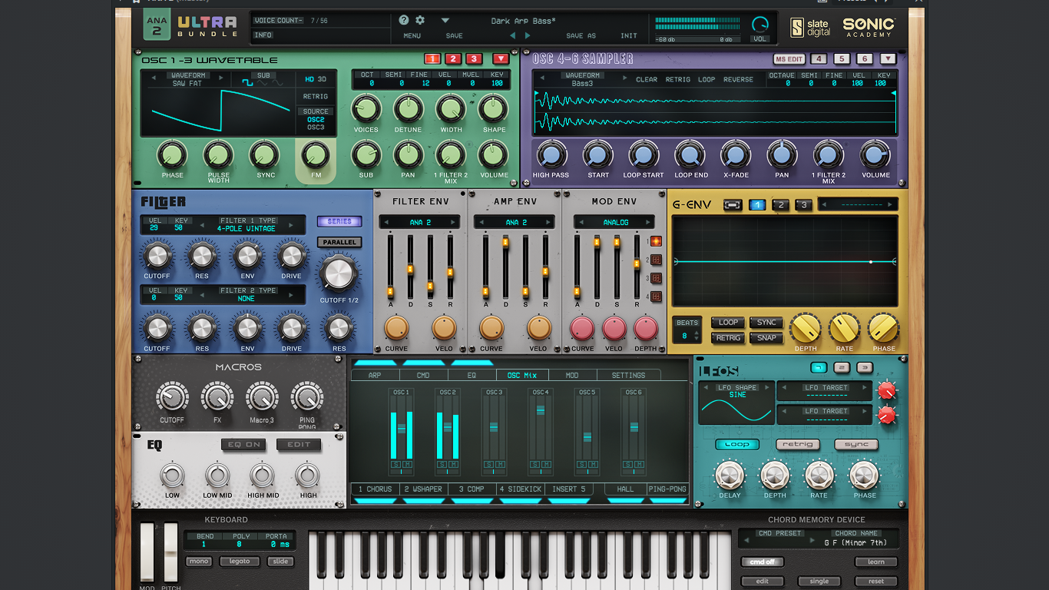Switch to the ARP tab
Viewport: 1049px width, 590px height.
click(x=375, y=375)
